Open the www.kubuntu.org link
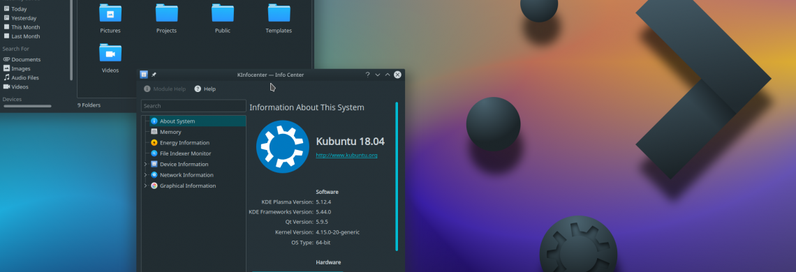Screen dimensions: 796x272 346,155
